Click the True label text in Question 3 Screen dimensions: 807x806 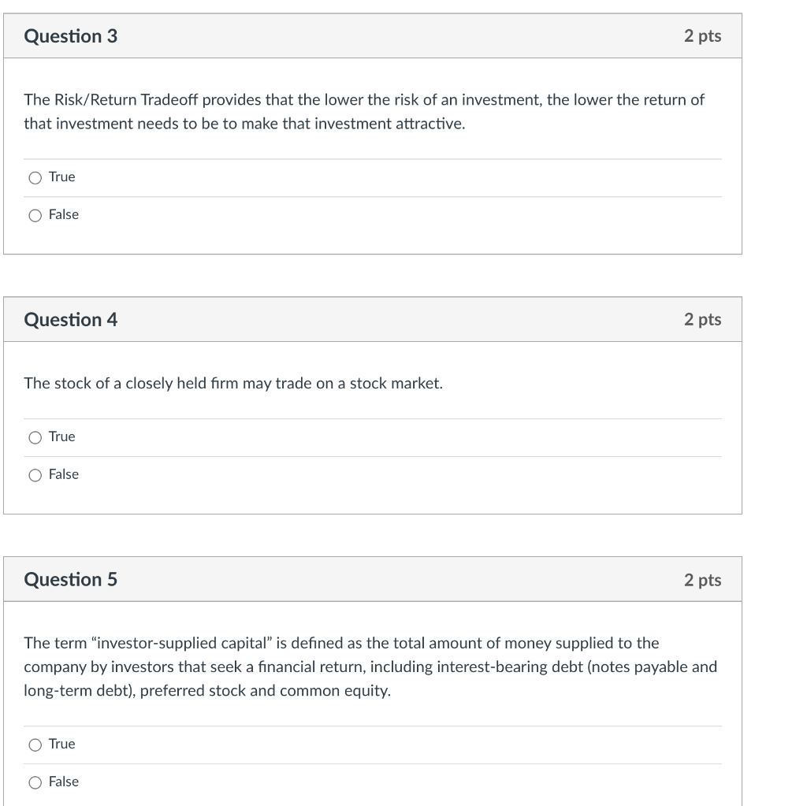pos(61,177)
